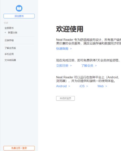Image resolution: width=121 pixels, height=151 pixels.
Task: Open 文件转码器 in the sidebar
Action: click(10, 60)
